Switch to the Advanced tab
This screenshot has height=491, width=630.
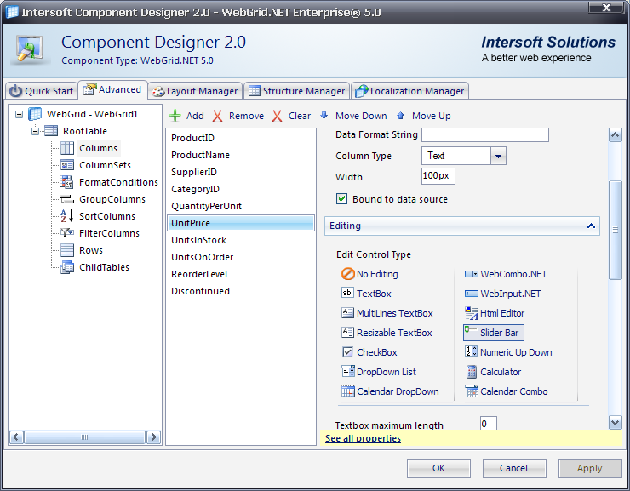[112, 89]
